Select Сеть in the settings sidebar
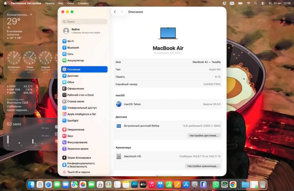The image size is (294, 191). [84, 54]
